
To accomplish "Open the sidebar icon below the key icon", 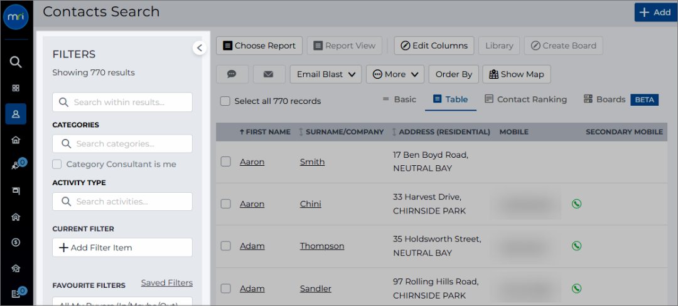I will coord(16,190).
